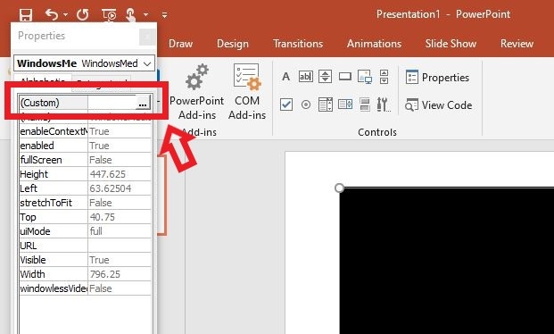554x334 pixels.
Task: Select the Text Box (abl) control
Action: [x=306, y=77]
